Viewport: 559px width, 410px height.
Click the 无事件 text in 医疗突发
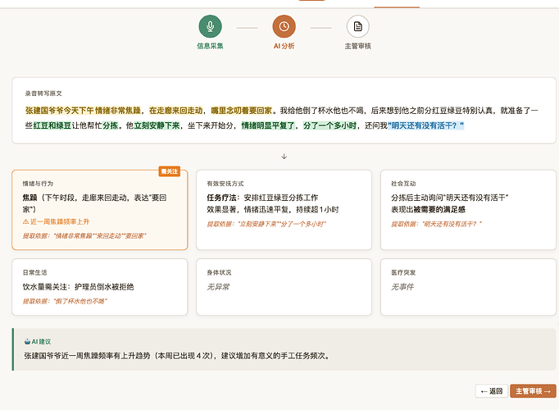tap(402, 287)
